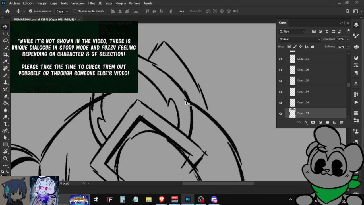
Task: Click the Opacidad 100% field
Action: (x=340, y=39)
